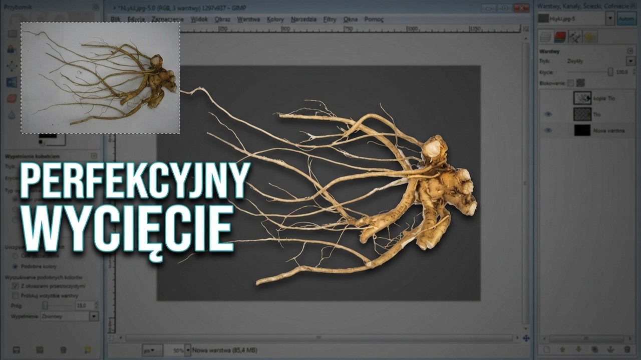Screen dimensions: 641x360
Task: Open the layer Tryb mode dropdown
Action: pos(630,61)
